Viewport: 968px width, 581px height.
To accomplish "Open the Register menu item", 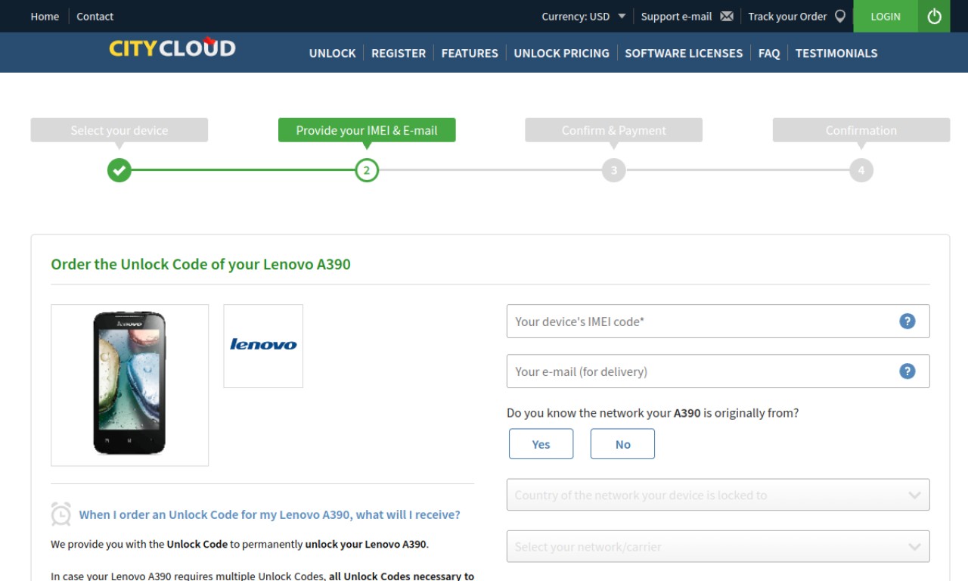I will [x=399, y=53].
